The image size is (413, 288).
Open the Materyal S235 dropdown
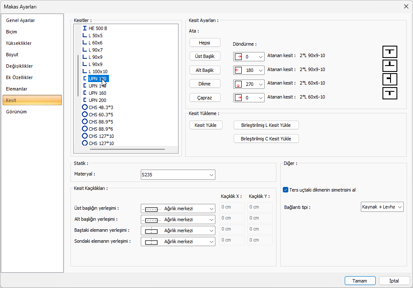tap(178, 175)
